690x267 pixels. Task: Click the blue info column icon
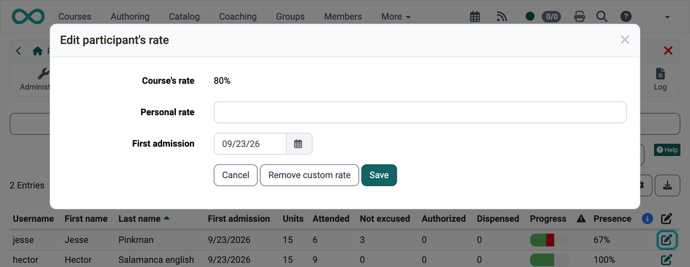tap(647, 218)
